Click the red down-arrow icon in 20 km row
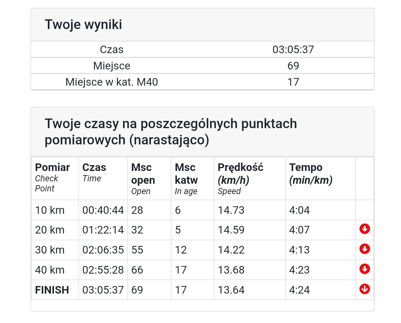 (x=364, y=229)
